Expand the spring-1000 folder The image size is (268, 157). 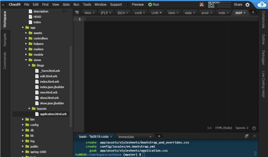pyautogui.click(x=23, y=152)
